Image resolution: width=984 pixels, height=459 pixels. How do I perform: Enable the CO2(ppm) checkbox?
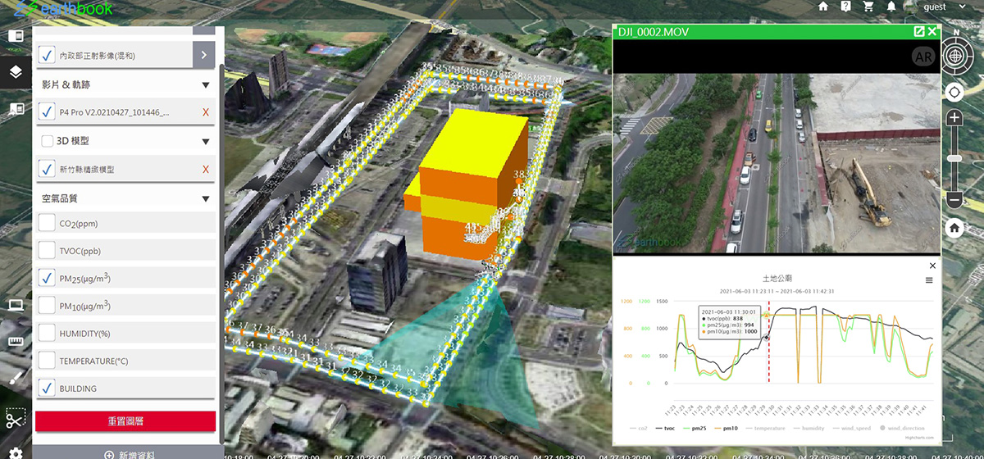point(48,224)
